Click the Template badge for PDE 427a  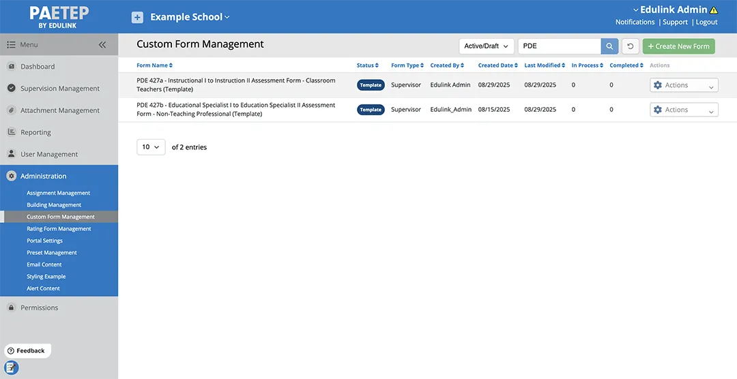tap(371, 85)
